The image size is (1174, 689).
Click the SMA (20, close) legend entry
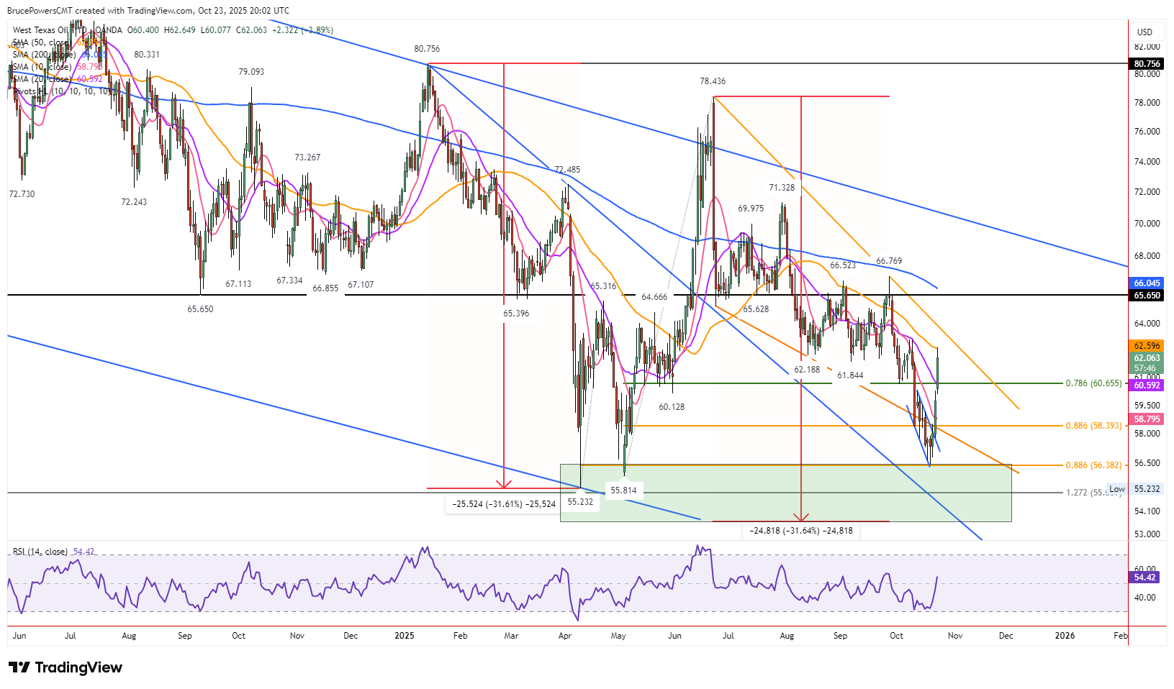tap(41, 79)
